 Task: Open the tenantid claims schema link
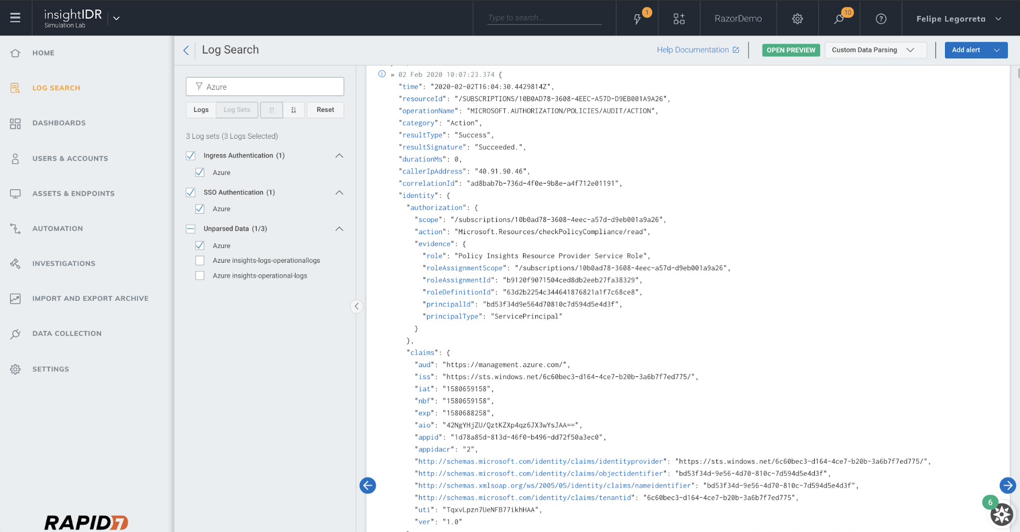coord(525,498)
